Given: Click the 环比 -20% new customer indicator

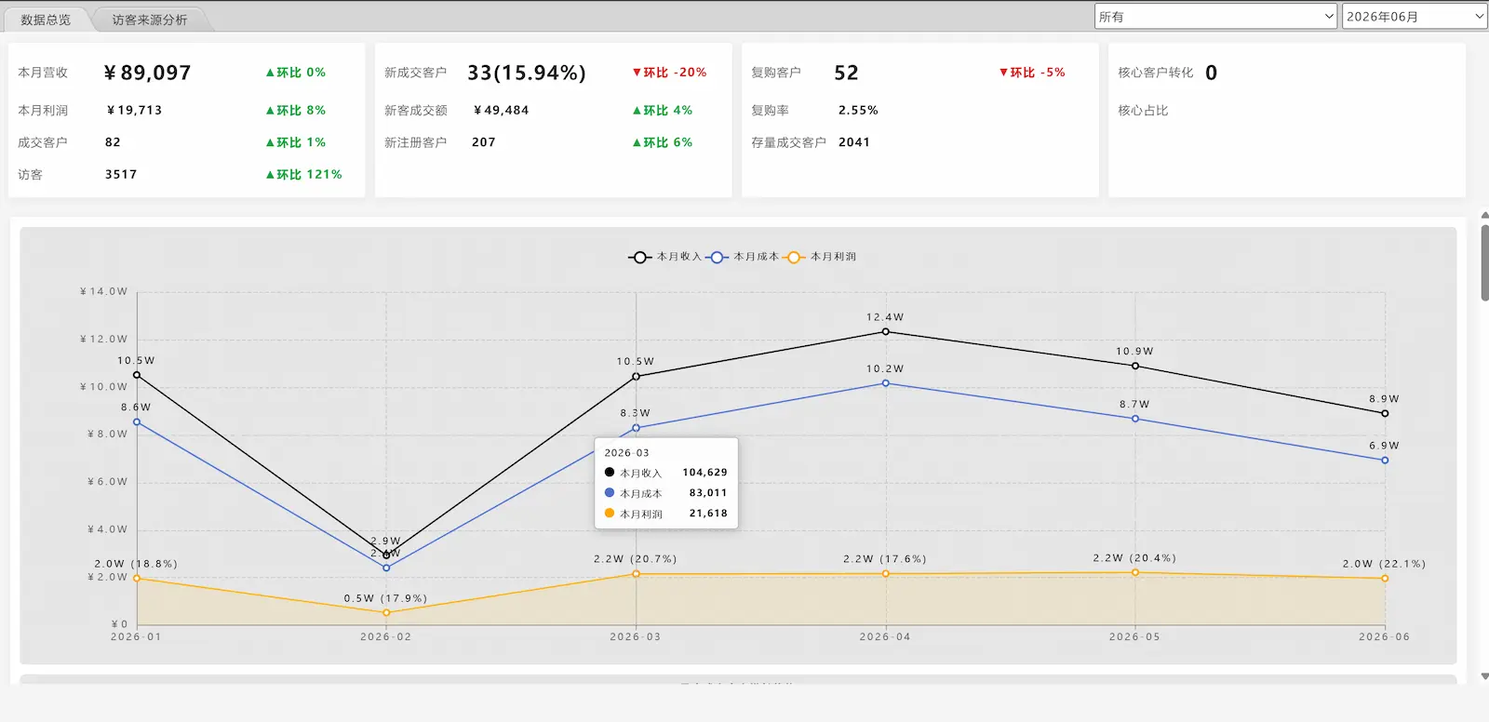Looking at the screenshot, I should tap(669, 72).
